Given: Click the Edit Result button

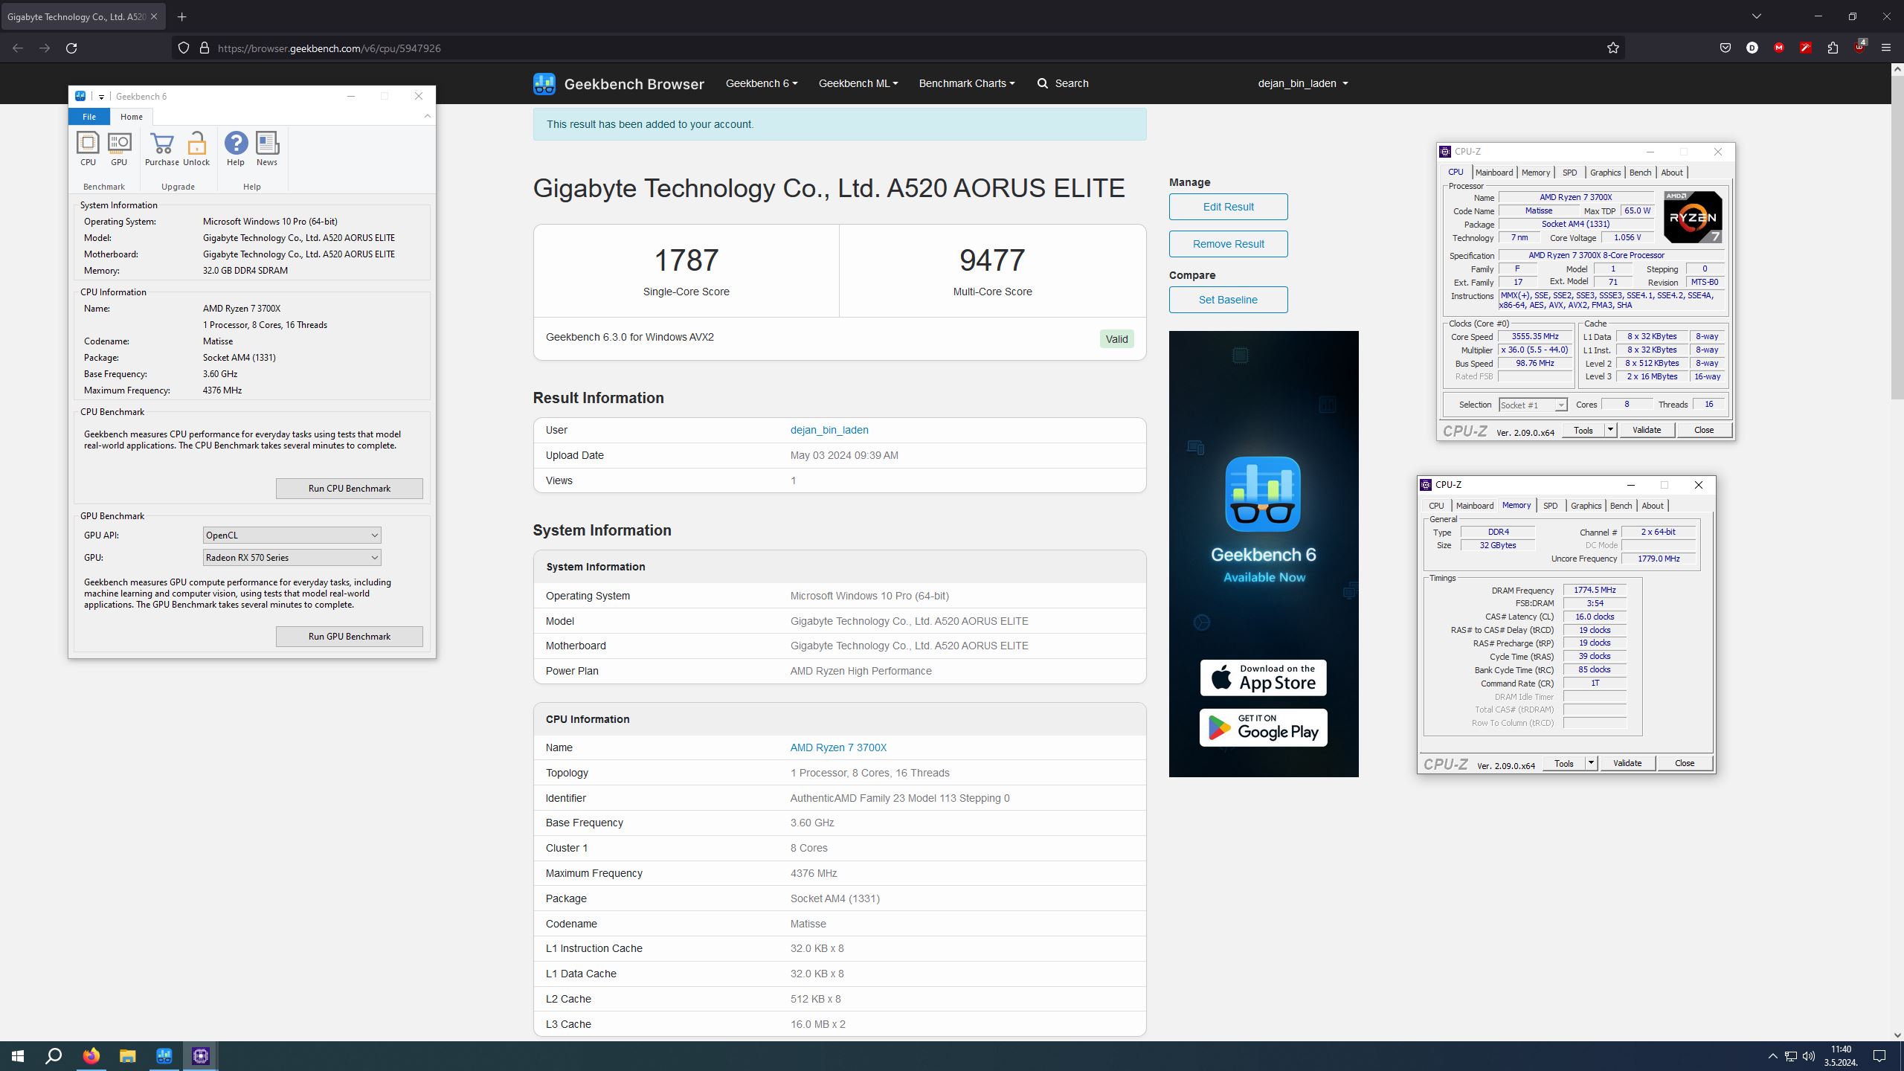Looking at the screenshot, I should [x=1229, y=207].
